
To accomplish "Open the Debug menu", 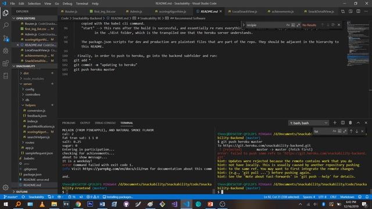I will pyautogui.click(x=67, y=3).
